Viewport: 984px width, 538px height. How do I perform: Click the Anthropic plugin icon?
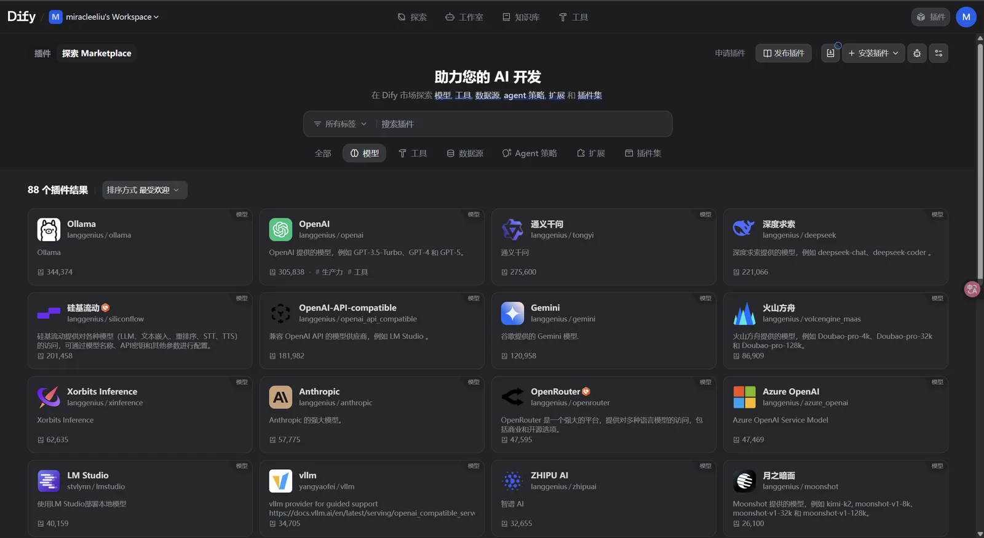[280, 397]
